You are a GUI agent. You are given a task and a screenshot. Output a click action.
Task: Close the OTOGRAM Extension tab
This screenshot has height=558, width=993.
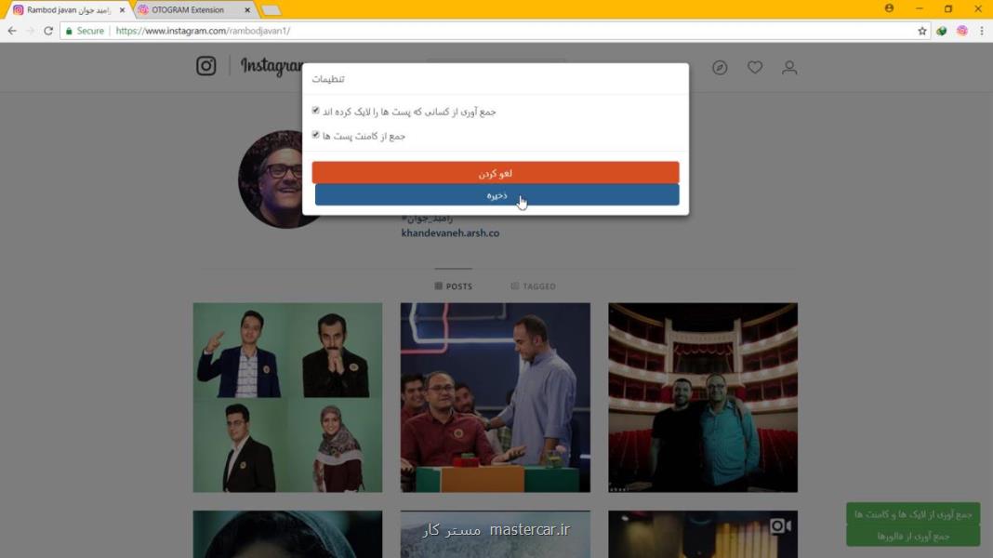click(247, 10)
